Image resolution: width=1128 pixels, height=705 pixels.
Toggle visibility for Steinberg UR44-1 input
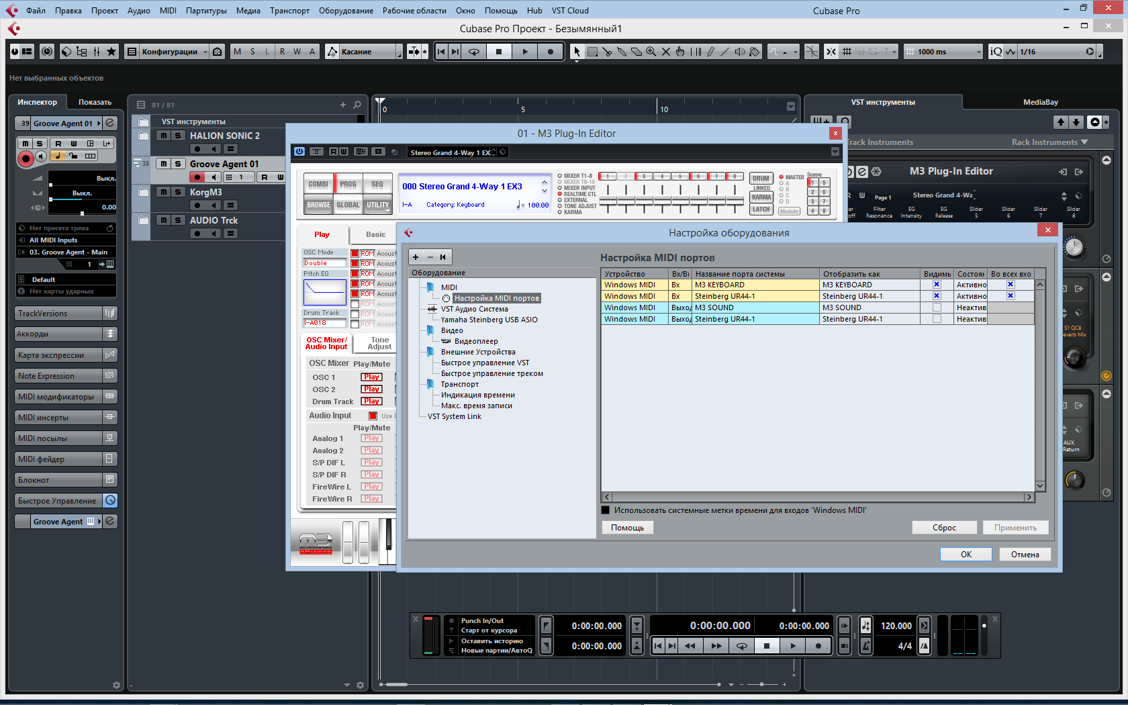[937, 296]
